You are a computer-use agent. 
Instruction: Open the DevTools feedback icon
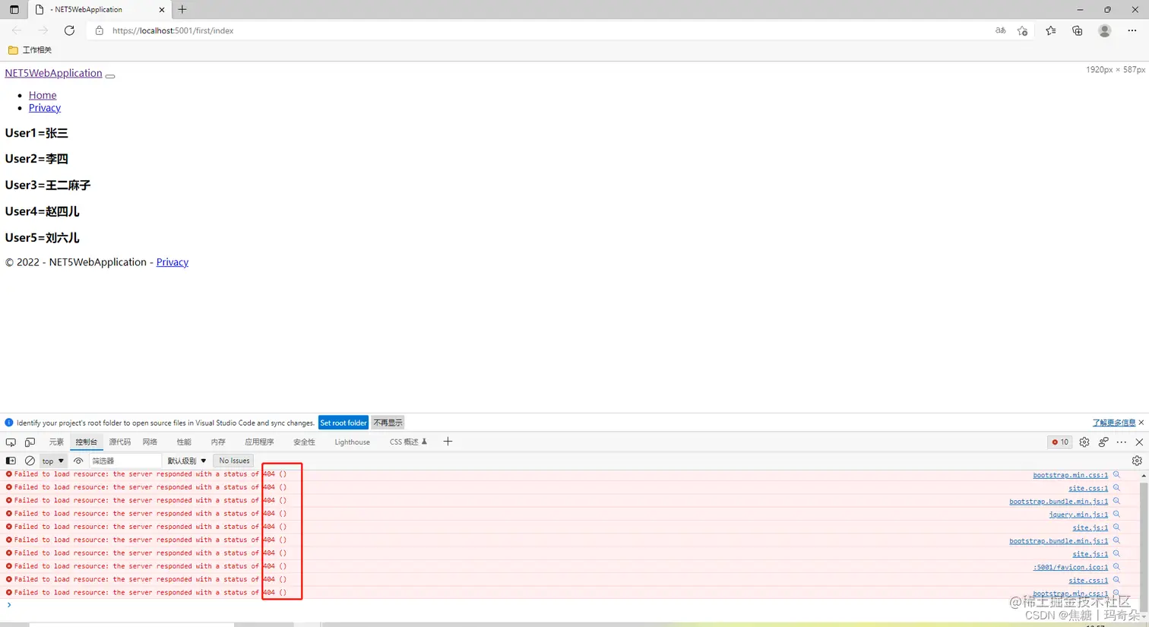click(1103, 442)
